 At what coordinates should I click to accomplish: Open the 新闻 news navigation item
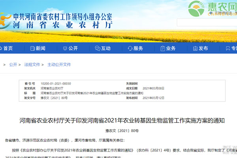(x=38, y=48)
